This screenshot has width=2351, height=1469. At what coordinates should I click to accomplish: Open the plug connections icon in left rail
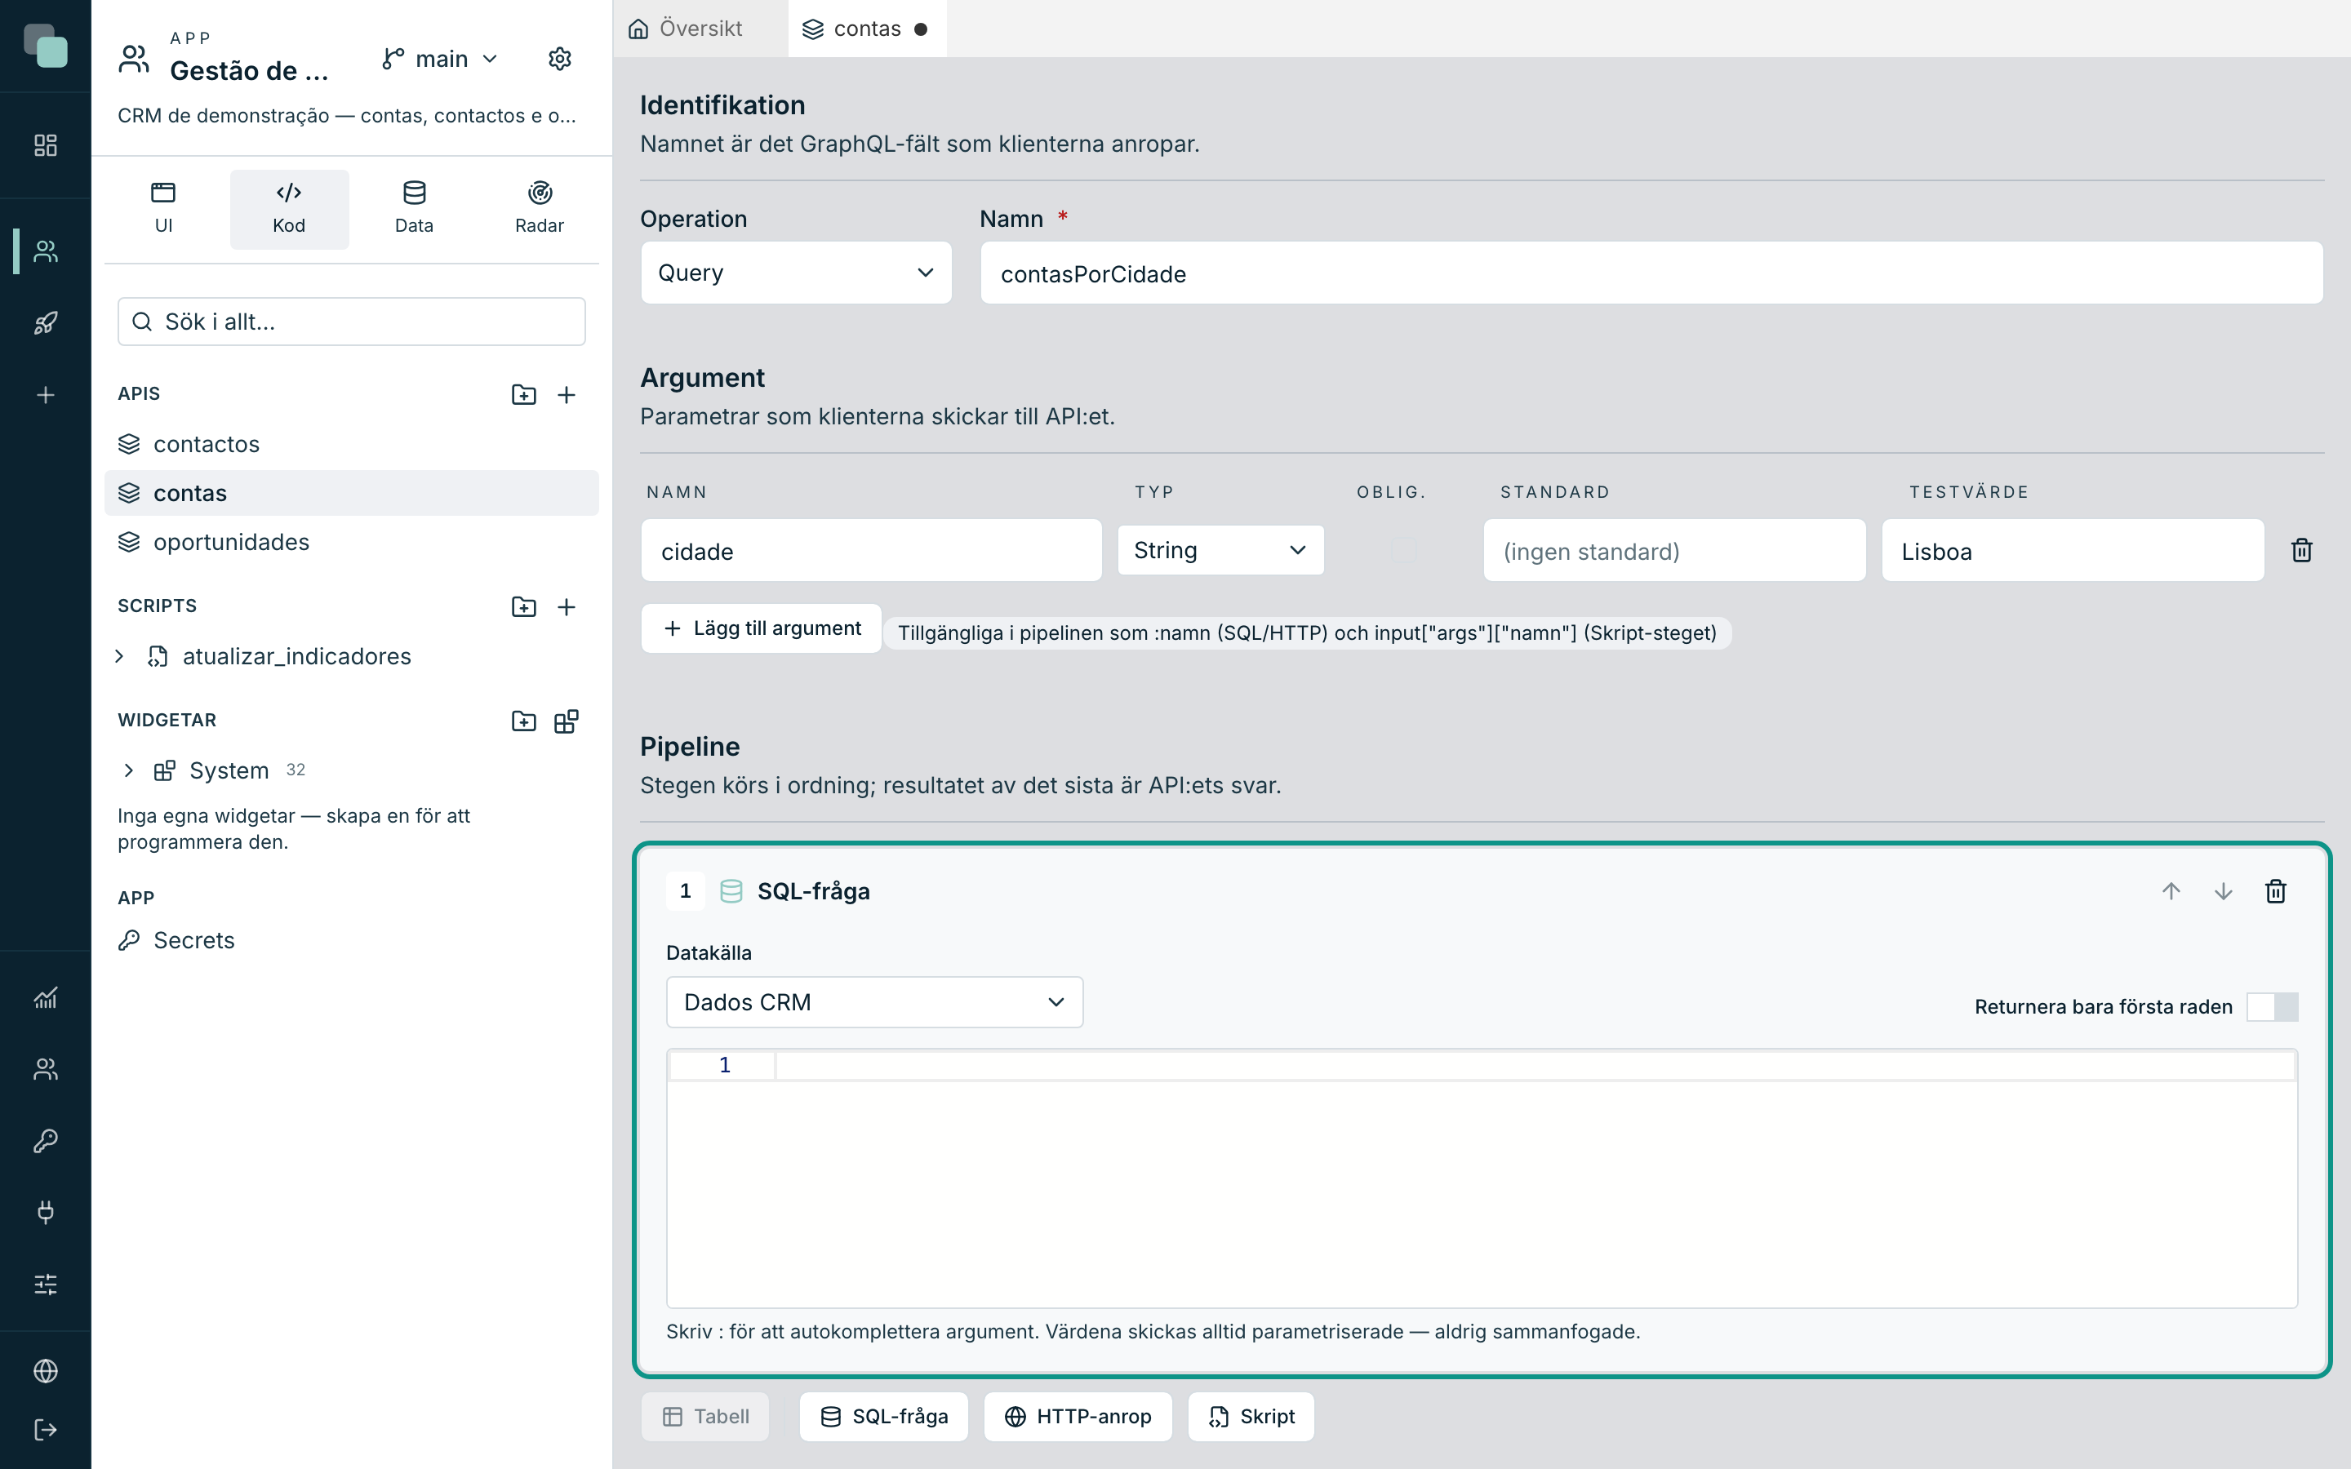[46, 1213]
